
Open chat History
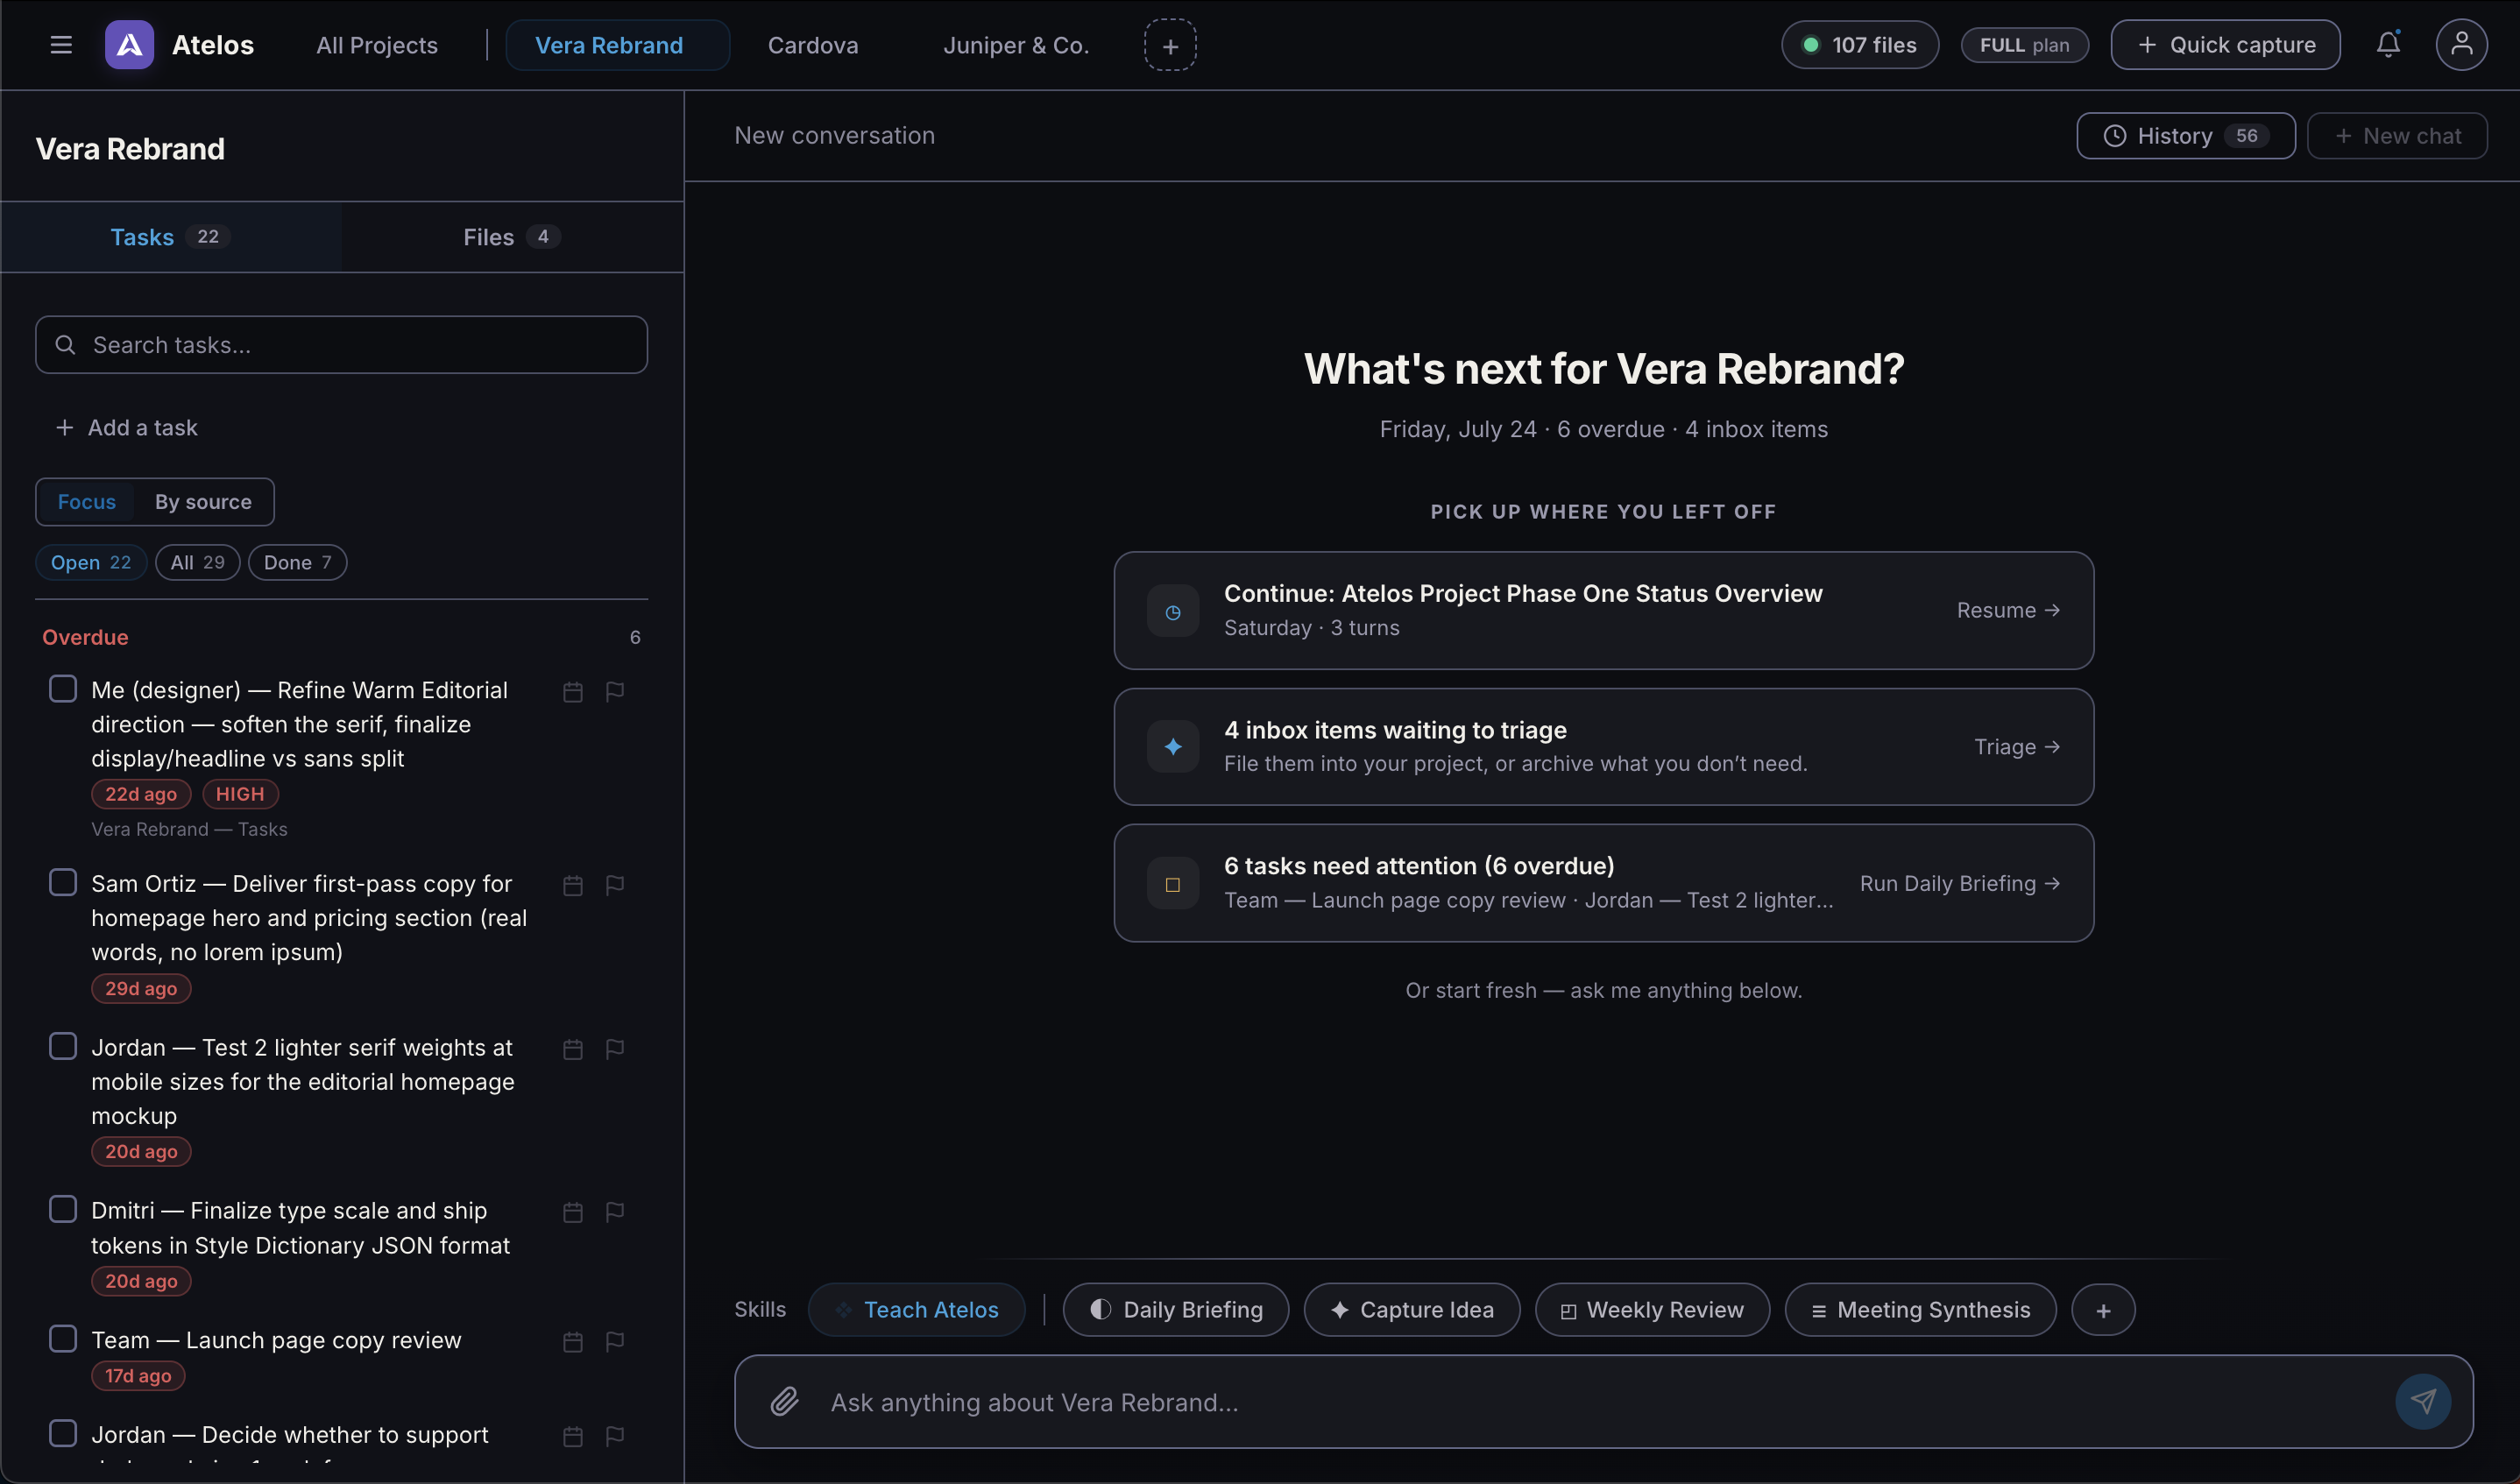click(x=2185, y=136)
